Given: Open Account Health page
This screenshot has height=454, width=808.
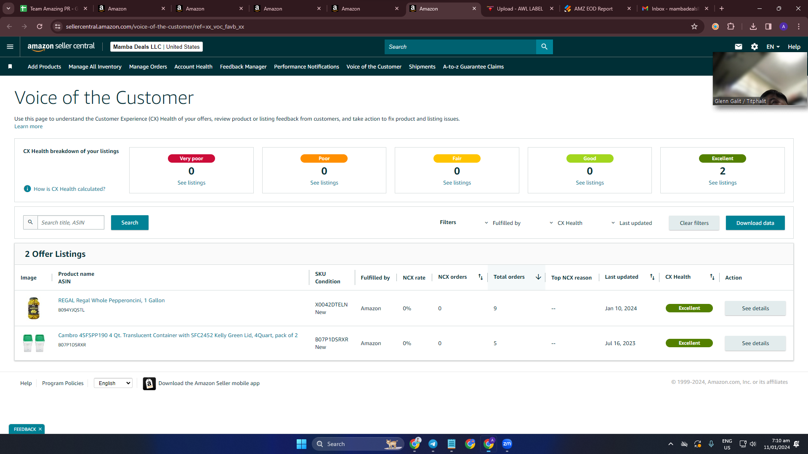Looking at the screenshot, I should 193,67.
